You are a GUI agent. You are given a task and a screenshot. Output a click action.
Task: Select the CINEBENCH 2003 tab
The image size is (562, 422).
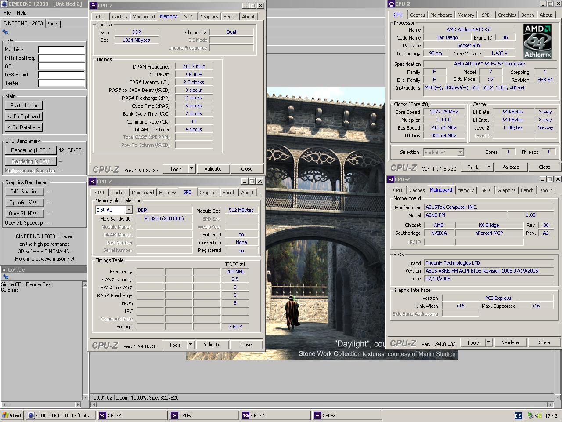pyautogui.click(x=23, y=23)
